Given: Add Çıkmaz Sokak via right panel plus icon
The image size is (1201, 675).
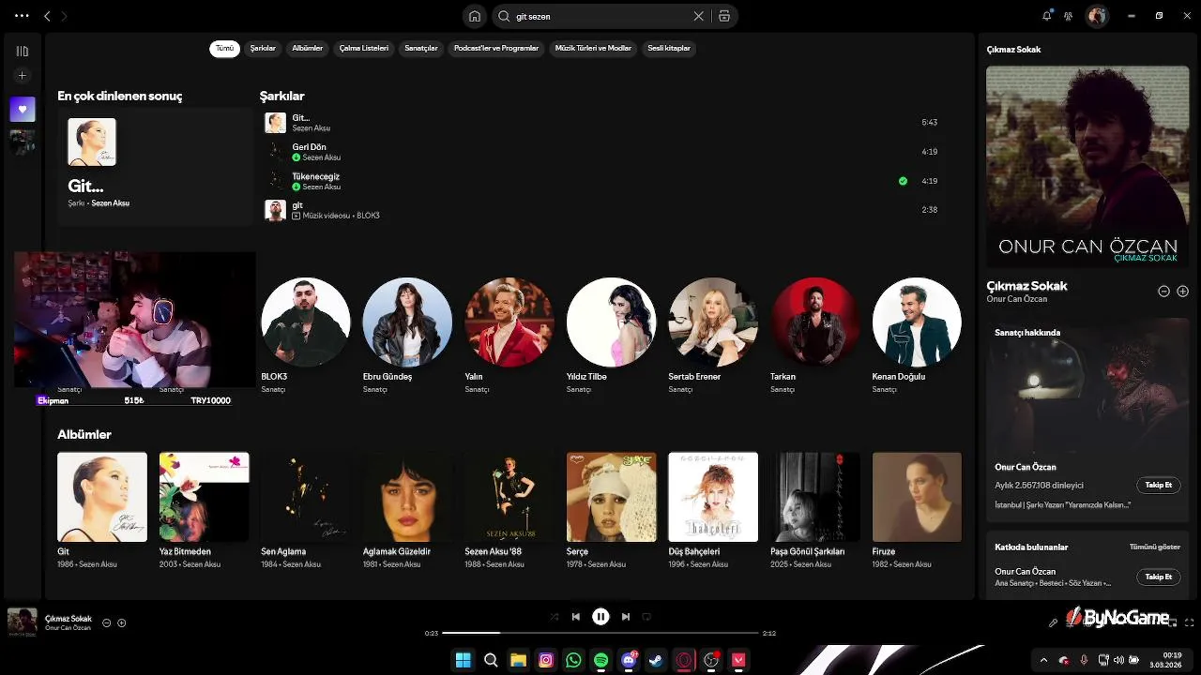Looking at the screenshot, I should tap(1182, 292).
